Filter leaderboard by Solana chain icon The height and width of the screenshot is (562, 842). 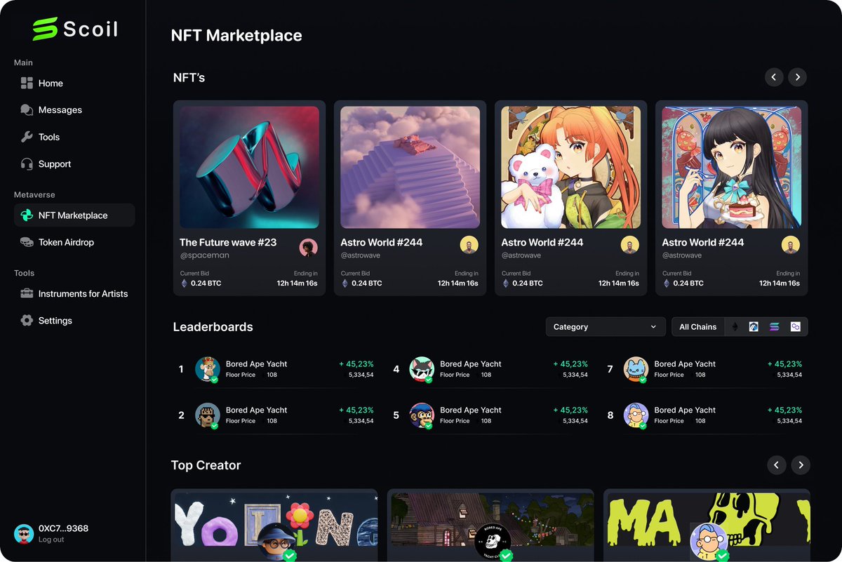pos(774,327)
